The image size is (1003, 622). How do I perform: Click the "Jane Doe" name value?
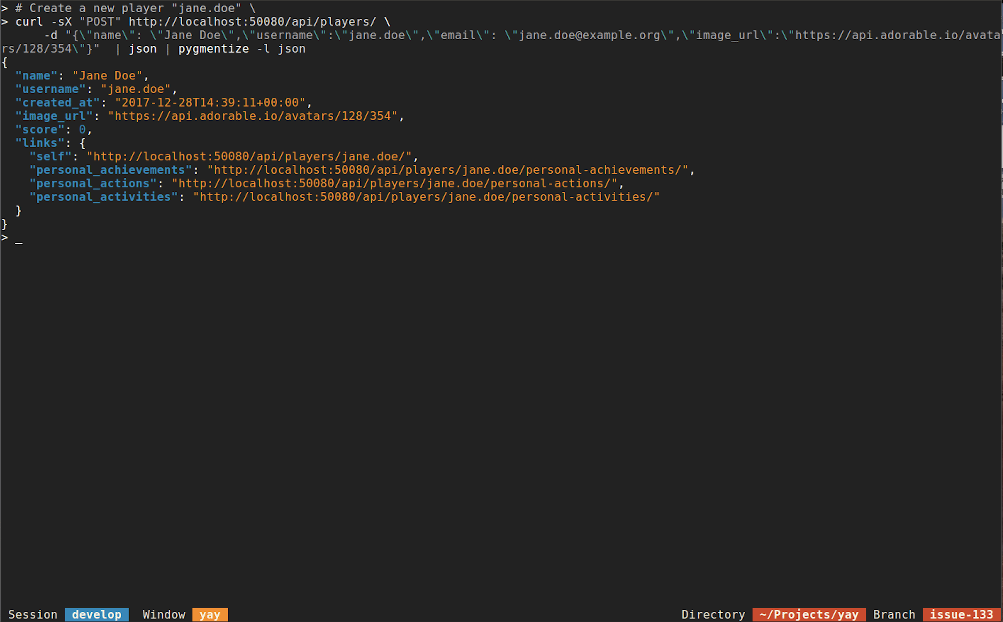pyautogui.click(x=107, y=76)
